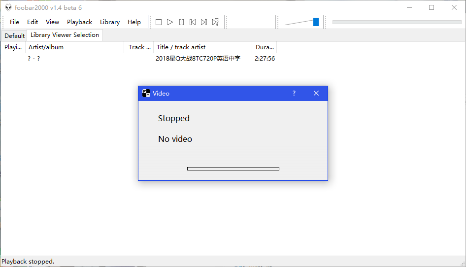Image resolution: width=466 pixels, height=267 pixels.
Task: Click the 'Playback stopped.' status bar text
Action: (28, 262)
